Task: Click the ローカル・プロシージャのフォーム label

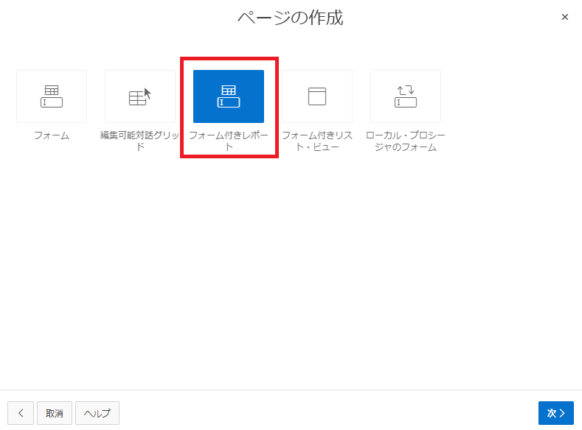Action: [x=406, y=141]
